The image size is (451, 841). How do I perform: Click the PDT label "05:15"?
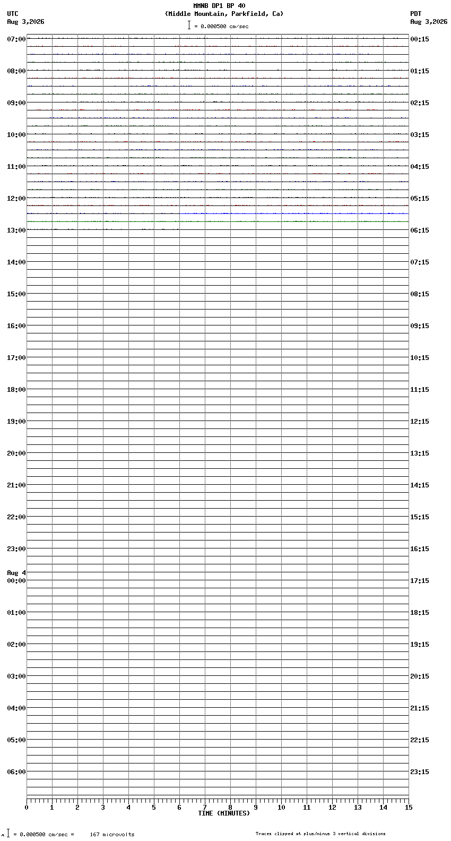click(420, 199)
